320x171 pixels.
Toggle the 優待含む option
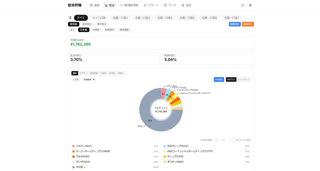click(248, 24)
